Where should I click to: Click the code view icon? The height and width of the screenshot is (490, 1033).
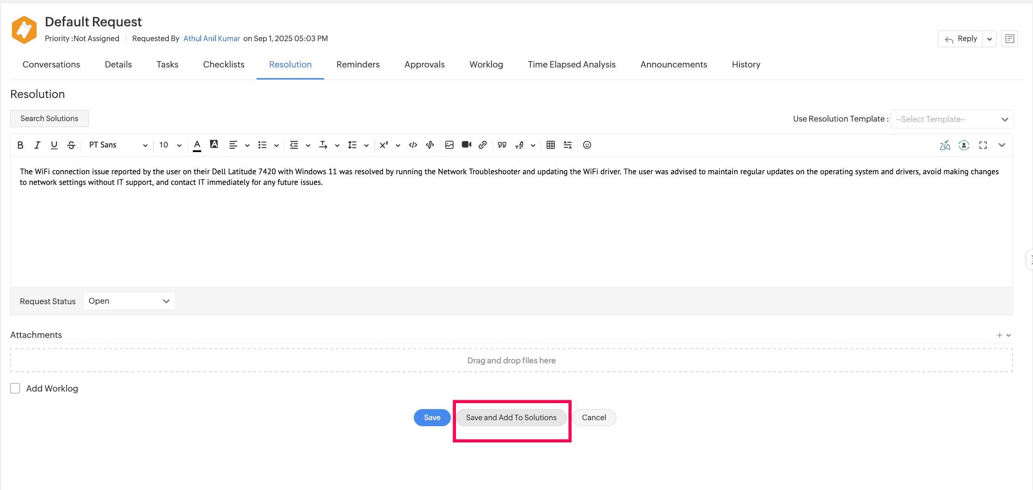[x=413, y=145]
